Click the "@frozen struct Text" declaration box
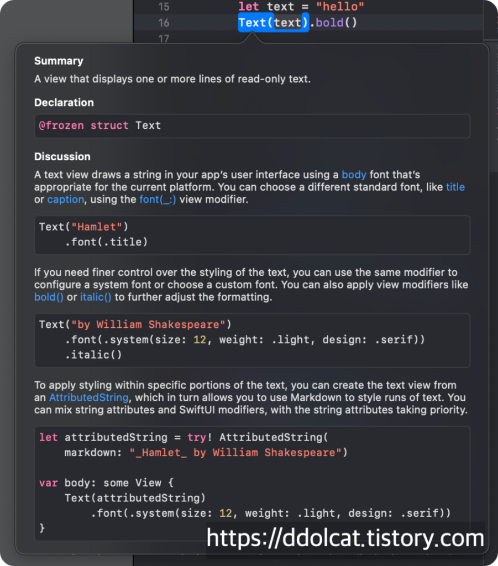This screenshot has height=566, width=498. click(x=252, y=125)
